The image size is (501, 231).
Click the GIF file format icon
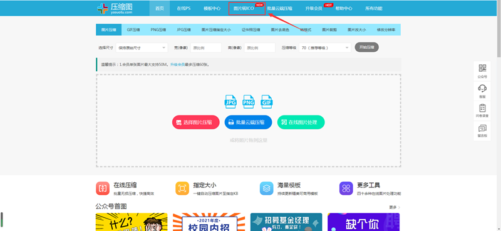pyautogui.click(x=267, y=102)
